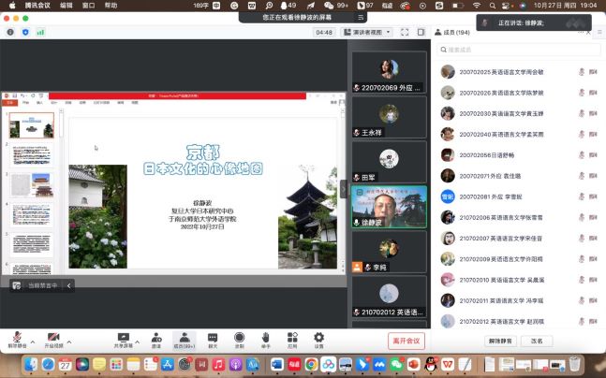The image size is (606, 378).
Task: Expand the arrow next to 解除静音
Action: point(28,337)
